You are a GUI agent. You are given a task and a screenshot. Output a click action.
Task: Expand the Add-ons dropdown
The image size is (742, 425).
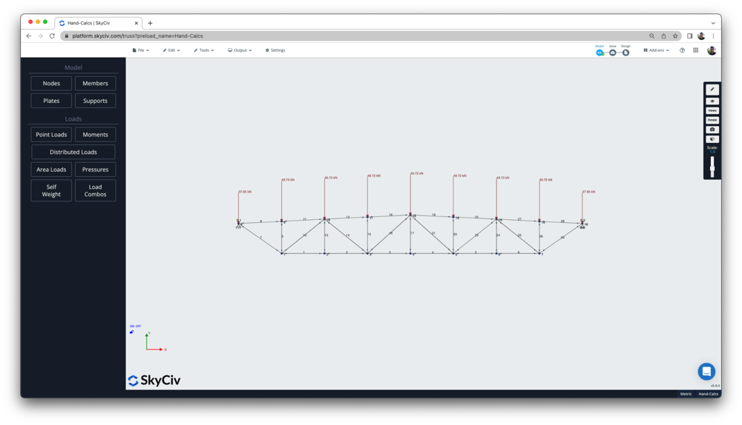click(656, 50)
